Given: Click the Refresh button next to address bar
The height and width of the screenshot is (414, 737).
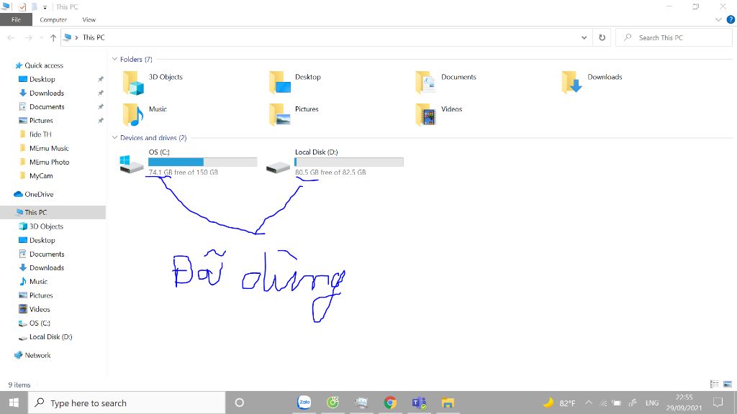Looking at the screenshot, I should pos(602,37).
